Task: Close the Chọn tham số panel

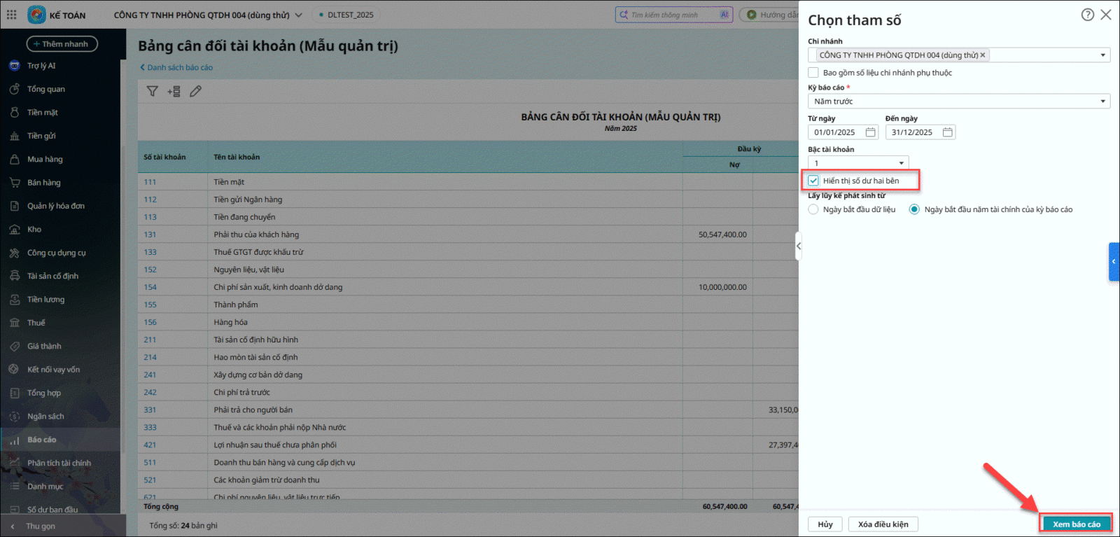Action: pos(1106,15)
